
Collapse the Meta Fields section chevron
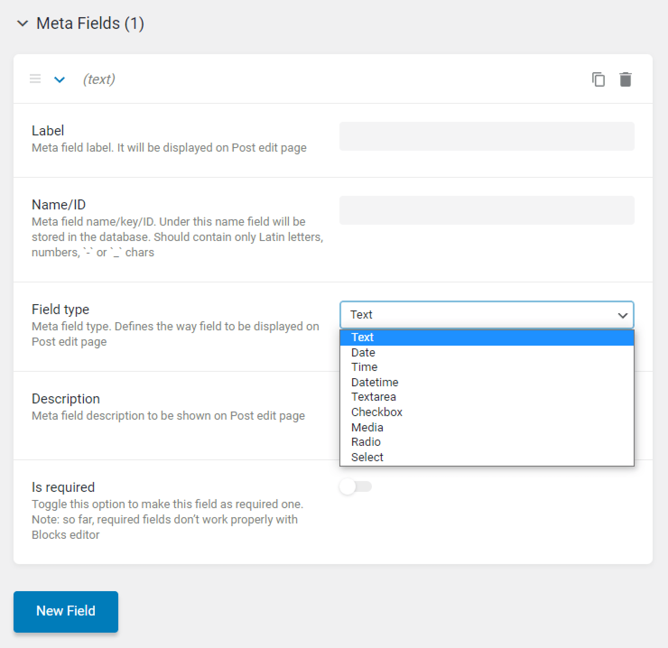[22, 23]
